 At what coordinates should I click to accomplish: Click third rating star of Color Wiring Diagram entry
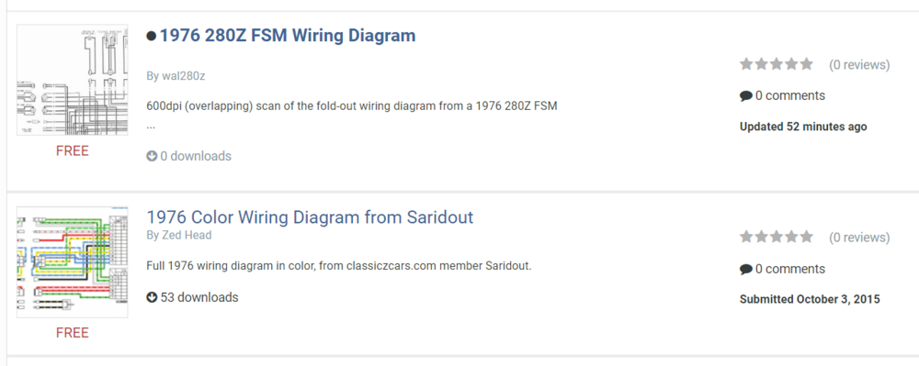pyautogui.click(x=777, y=237)
